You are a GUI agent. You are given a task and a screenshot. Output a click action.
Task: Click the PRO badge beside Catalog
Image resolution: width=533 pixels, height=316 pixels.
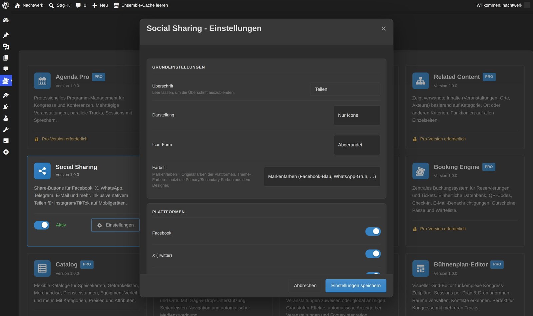87,264
